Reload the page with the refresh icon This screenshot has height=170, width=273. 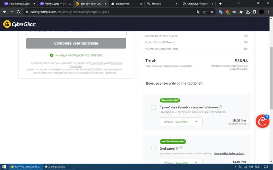[18, 12]
